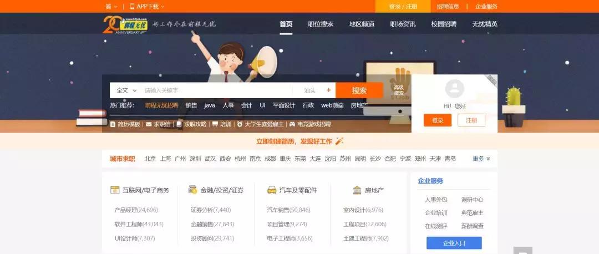
Task: Open the 全文 search scope dropdown
Action: (x=126, y=90)
